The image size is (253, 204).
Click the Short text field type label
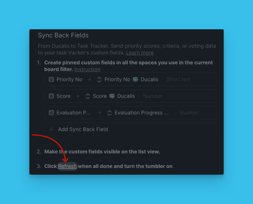pyautogui.click(x=179, y=80)
